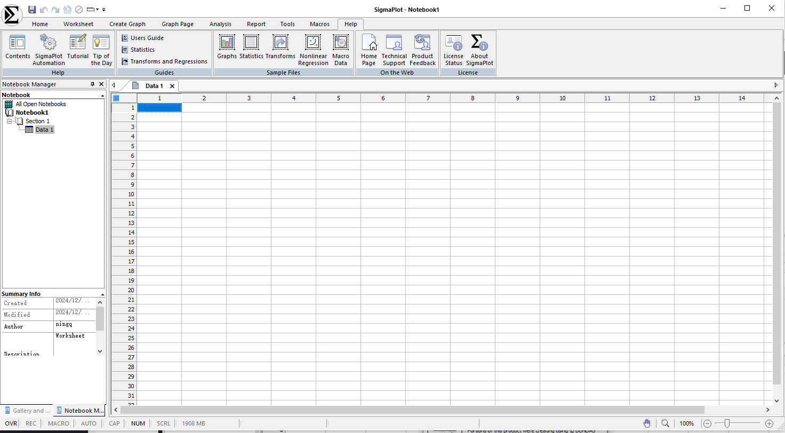Open the Analysis ribbon tab
The width and height of the screenshot is (785, 433).
[x=220, y=24]
